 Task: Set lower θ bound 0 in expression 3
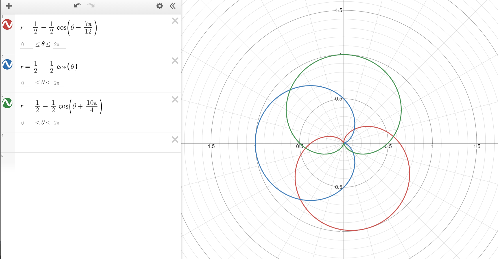26,123
